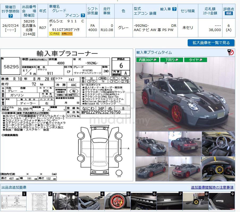The width and height of the screenshot is (240, 212).
Task: Open interior steering wheel thumbnail
Action: [218, 144]
